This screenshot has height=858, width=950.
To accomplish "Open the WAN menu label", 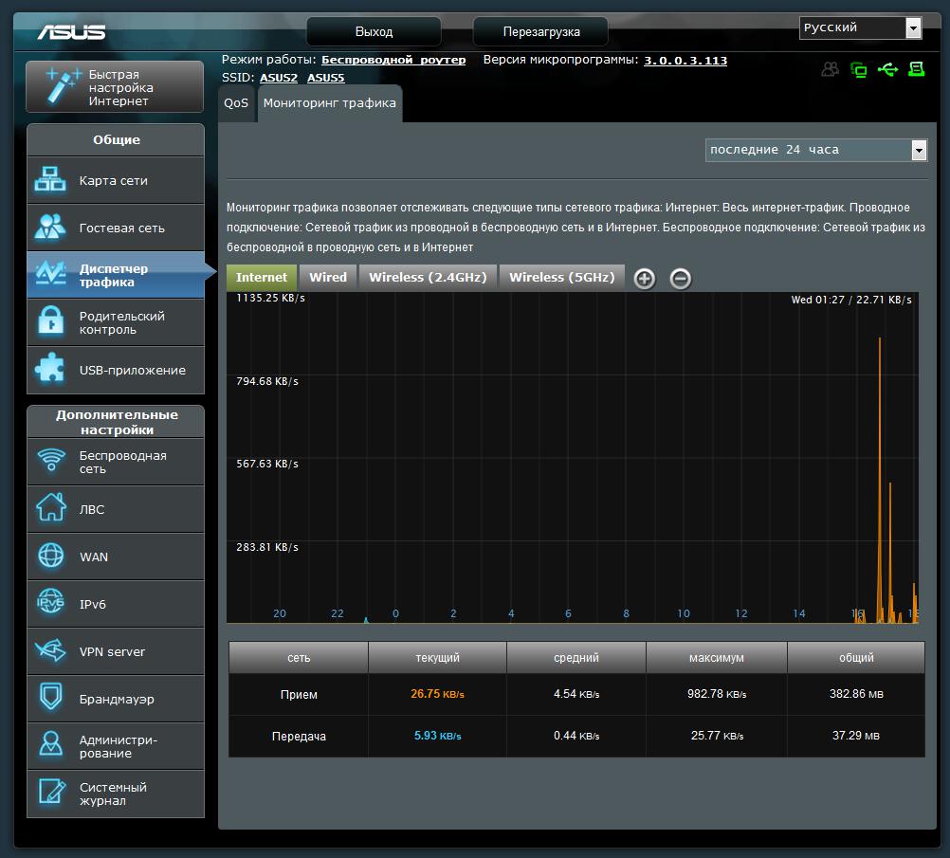I will [94, 557].
